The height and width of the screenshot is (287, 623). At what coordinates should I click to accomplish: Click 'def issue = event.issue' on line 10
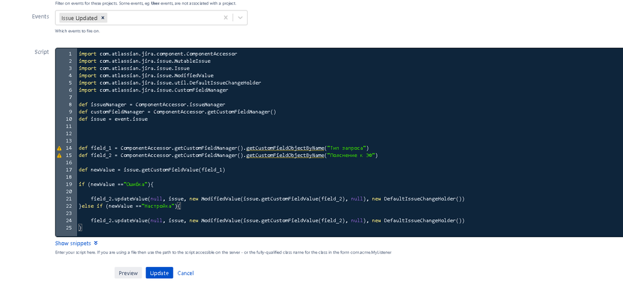pyautogui.click(x=113, y=119)
